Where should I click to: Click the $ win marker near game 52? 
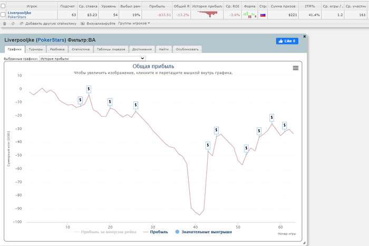pyautogui.click(x=246, y=148)
